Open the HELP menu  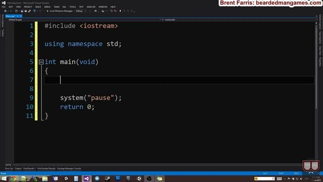coord(113,7)
